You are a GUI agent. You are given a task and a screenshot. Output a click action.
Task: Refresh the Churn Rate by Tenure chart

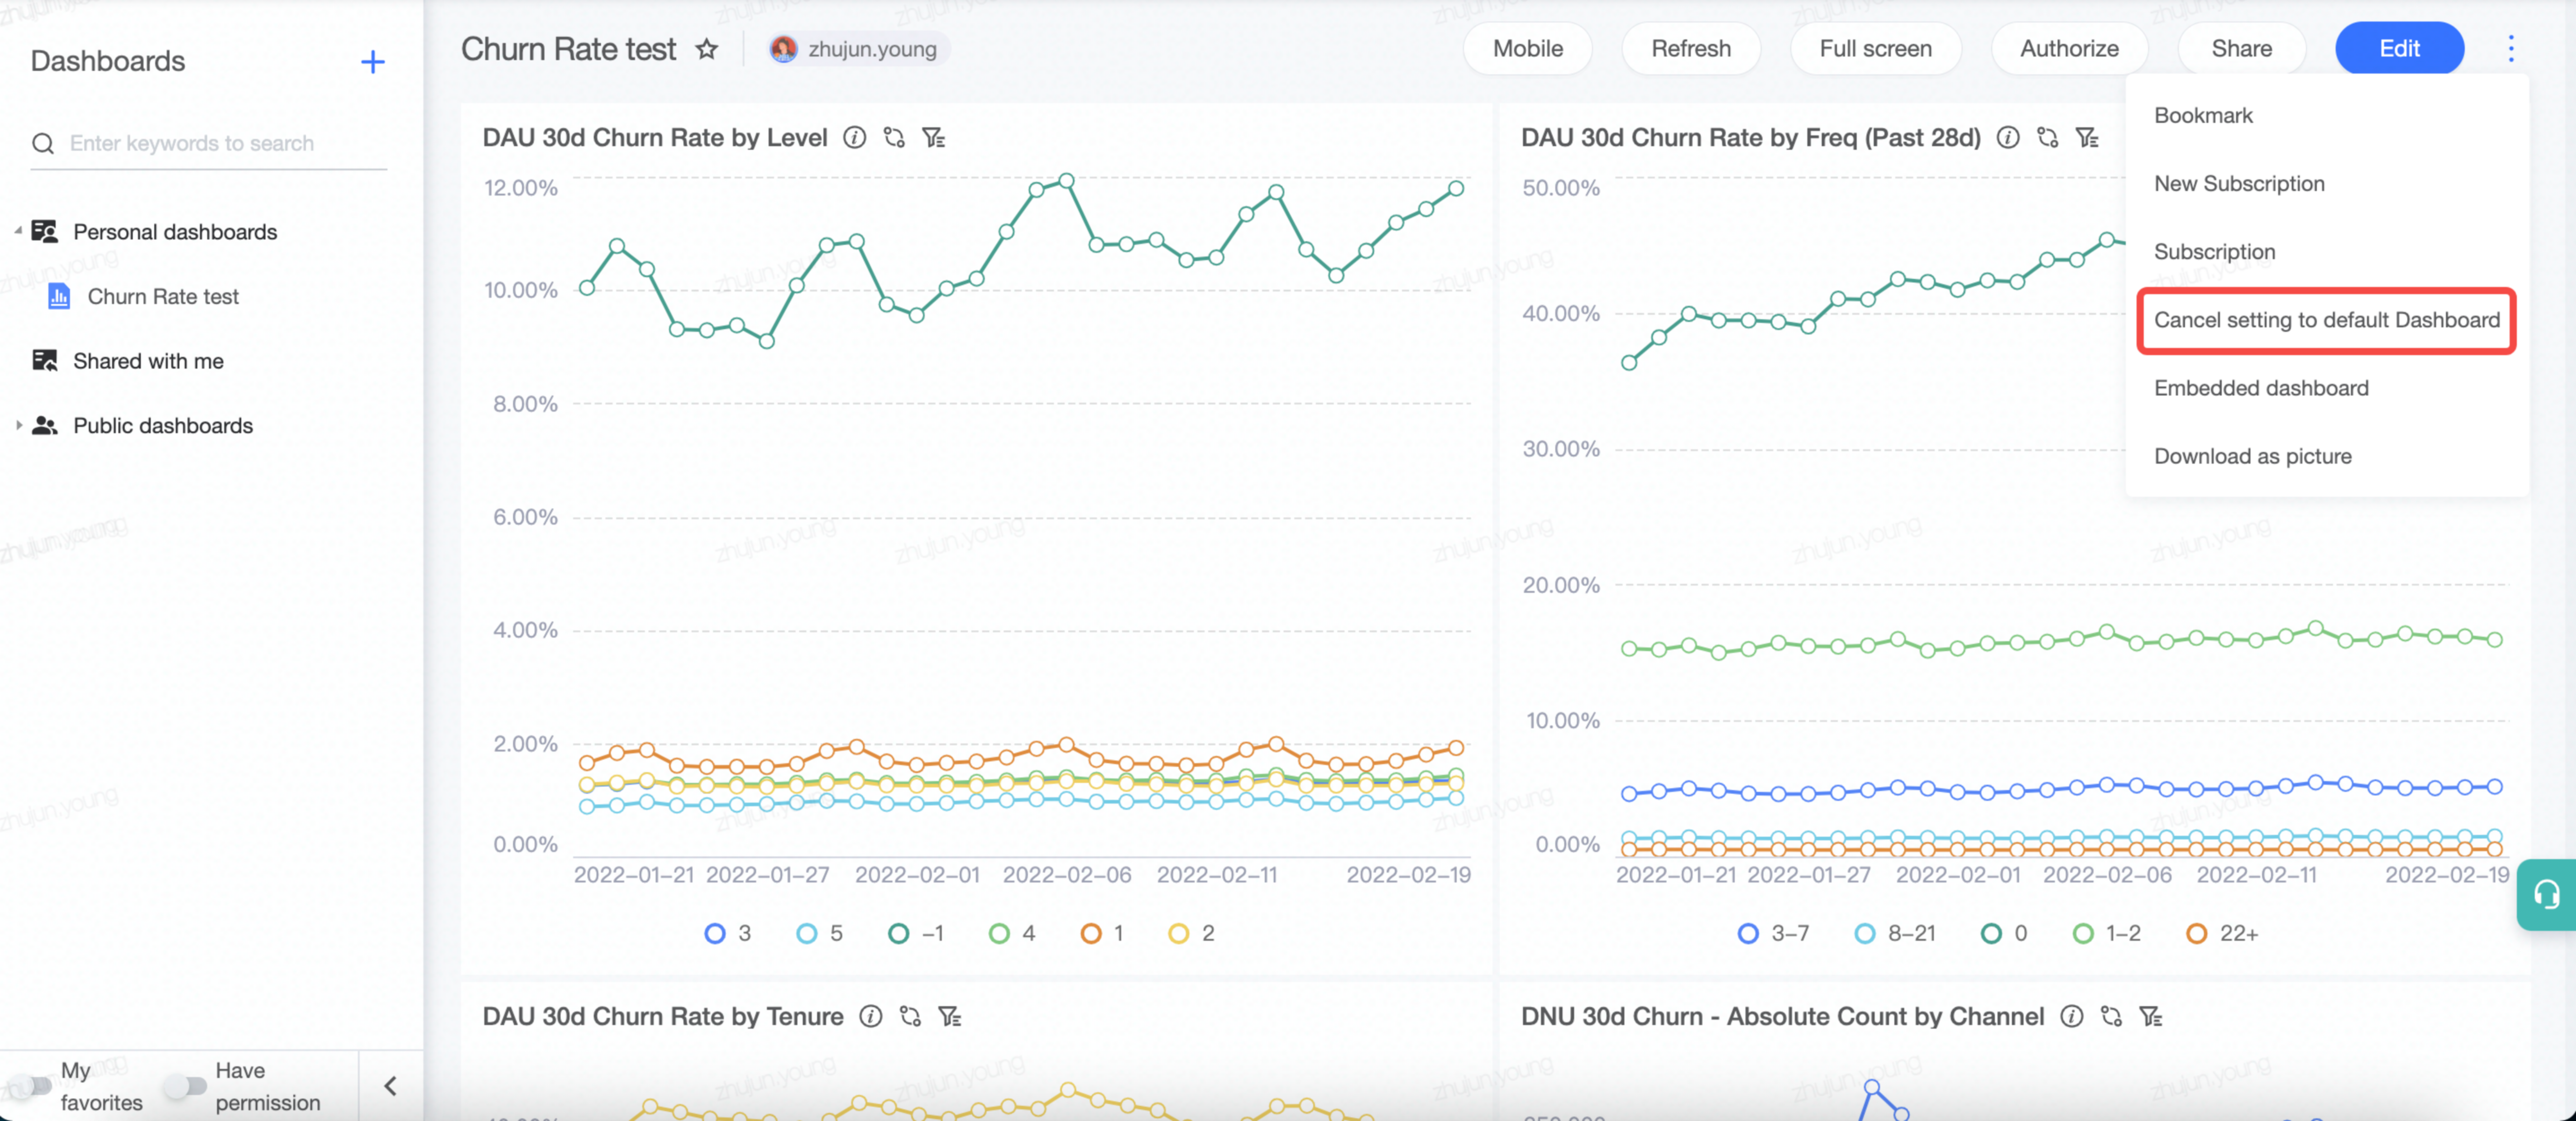[910, 1016]
